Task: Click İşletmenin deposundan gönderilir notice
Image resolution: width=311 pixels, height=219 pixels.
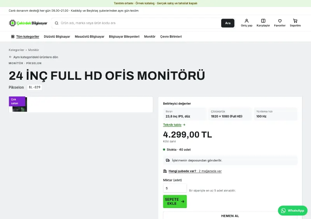Action: (x=230, y=160)
